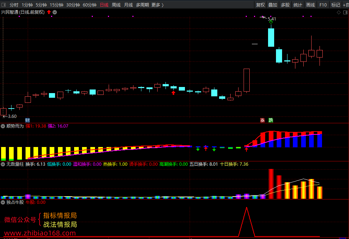
Task: Click the 多股 multi-stock button
Action: (x=285, y=5)
